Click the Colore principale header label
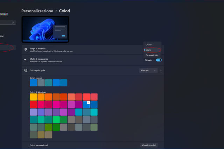This screenshot has height=149, width=224. (x=37, y=70)
